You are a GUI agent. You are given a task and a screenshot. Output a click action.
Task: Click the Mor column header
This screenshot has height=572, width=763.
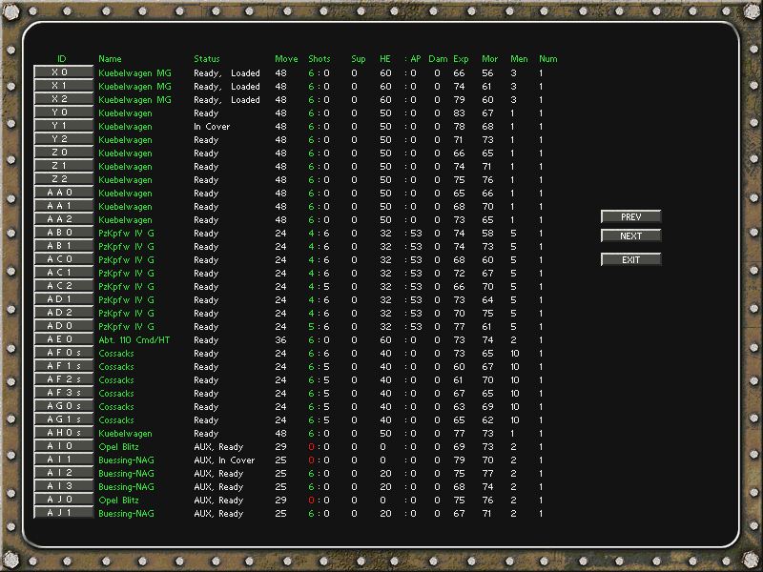click(x=489, y=59)
